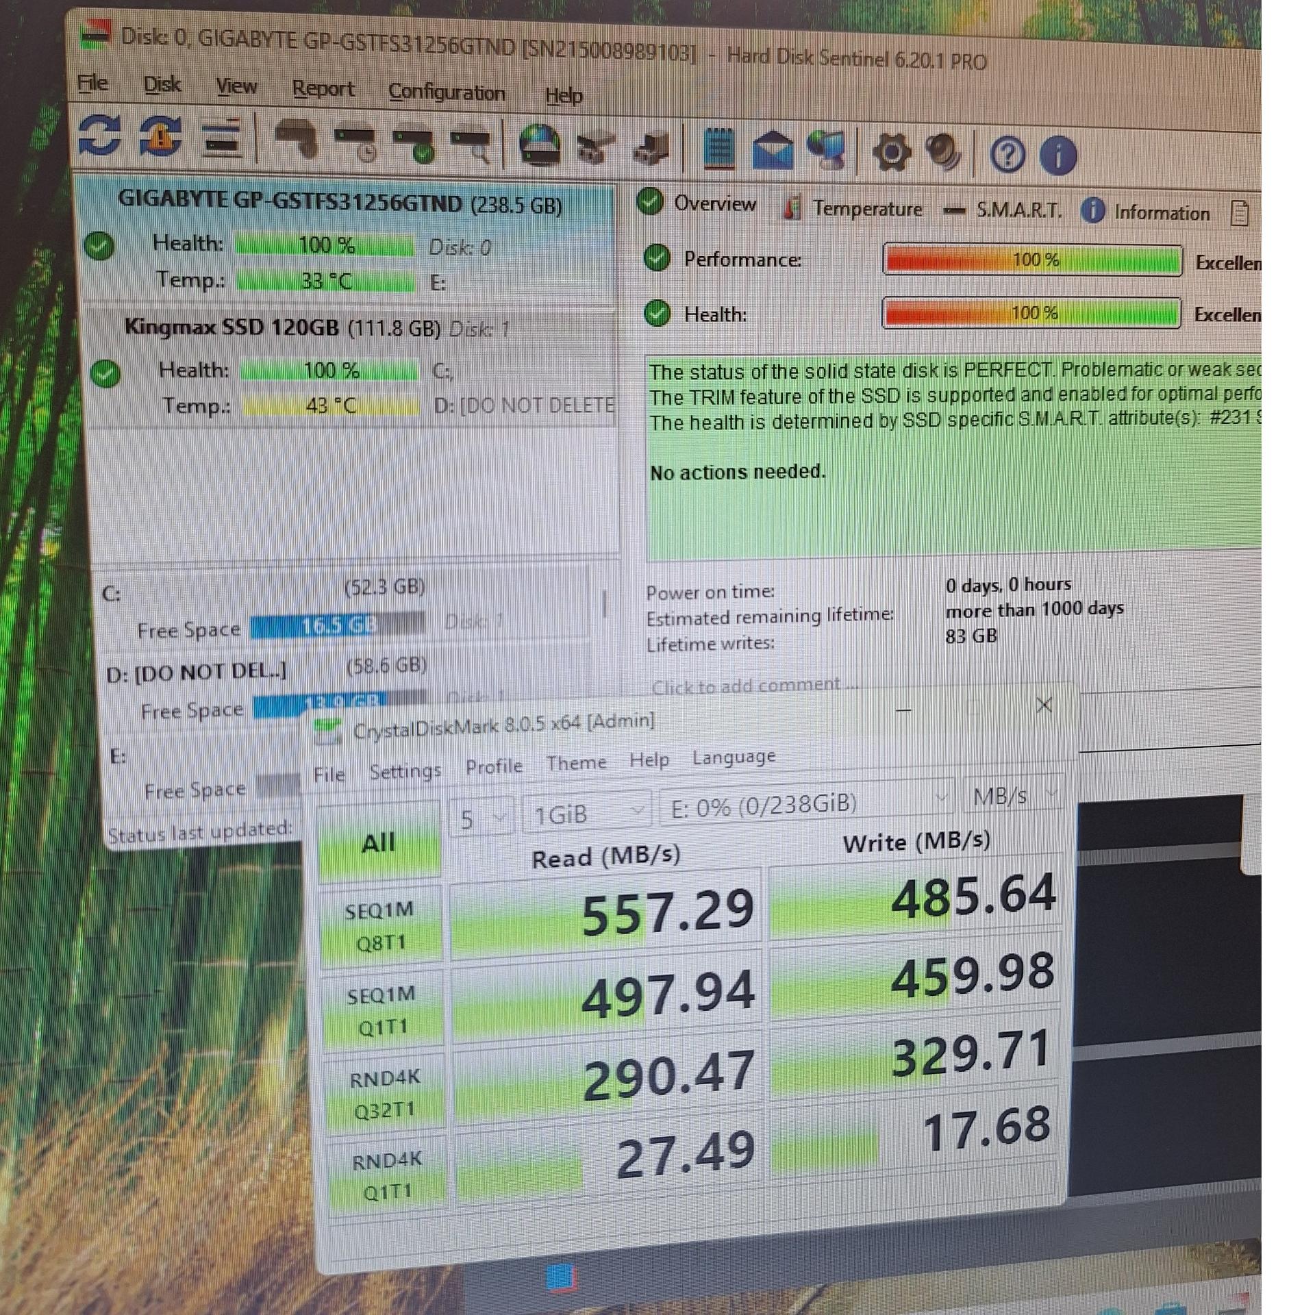Expand the 1GiB test size dropdown

586,814
